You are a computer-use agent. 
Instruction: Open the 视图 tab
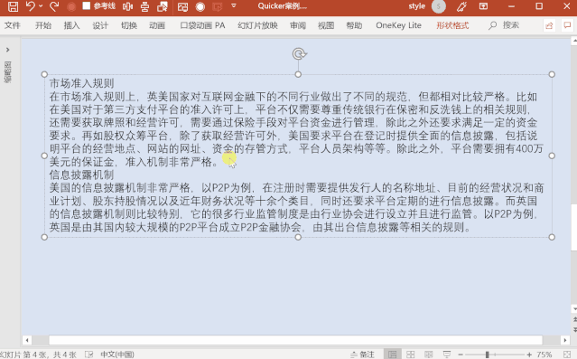click(x=326, y=25)
